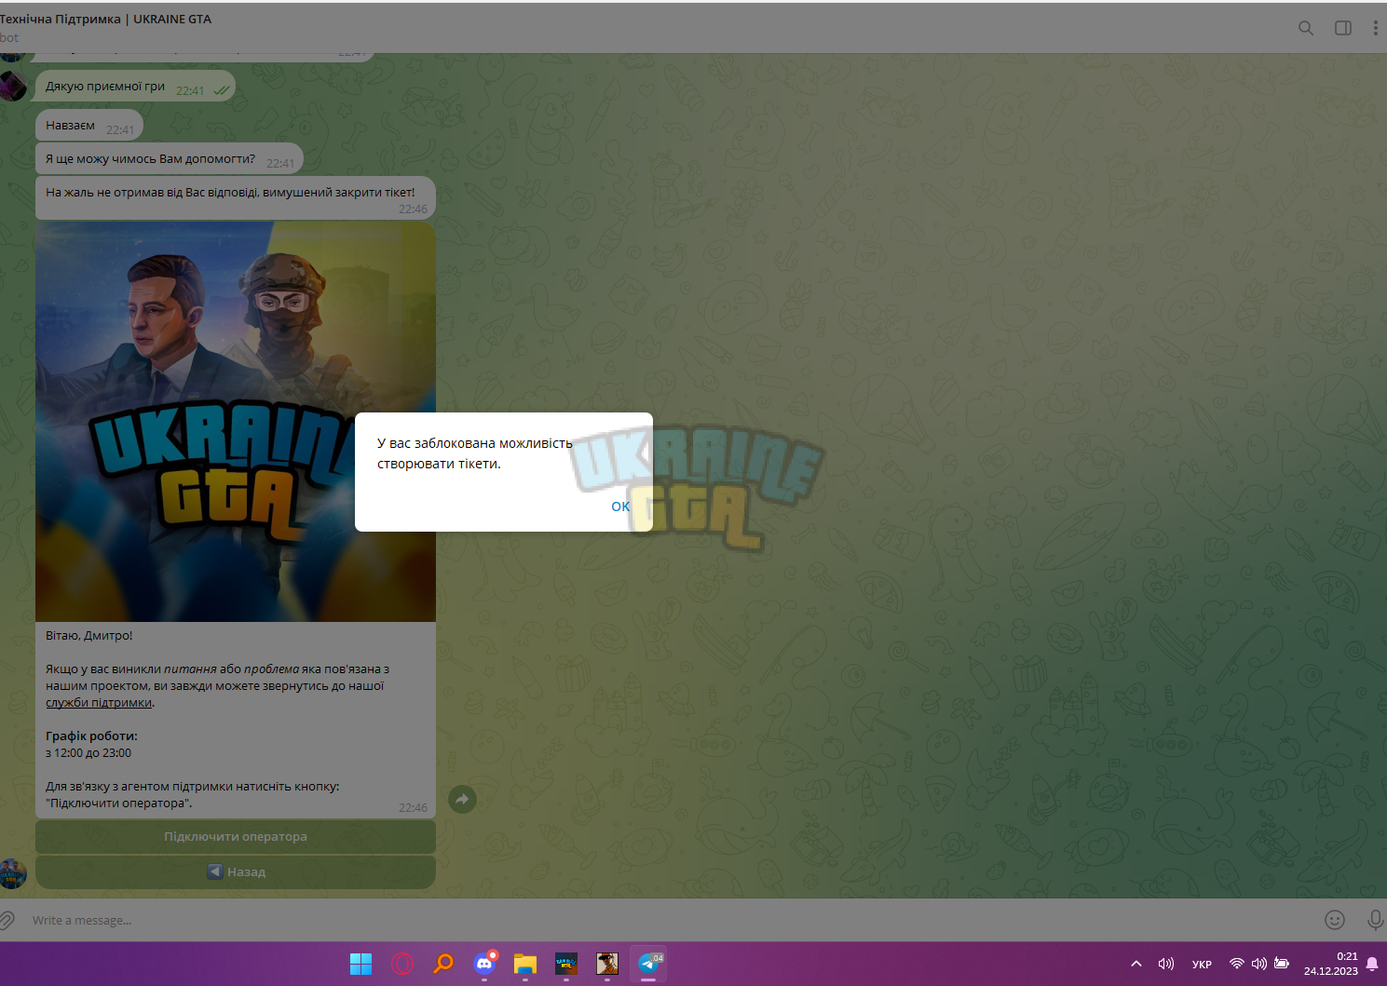Click the bot avatar beside the 'Назад' button
The width and height of the screenshot is (1387, 986).
12,873
